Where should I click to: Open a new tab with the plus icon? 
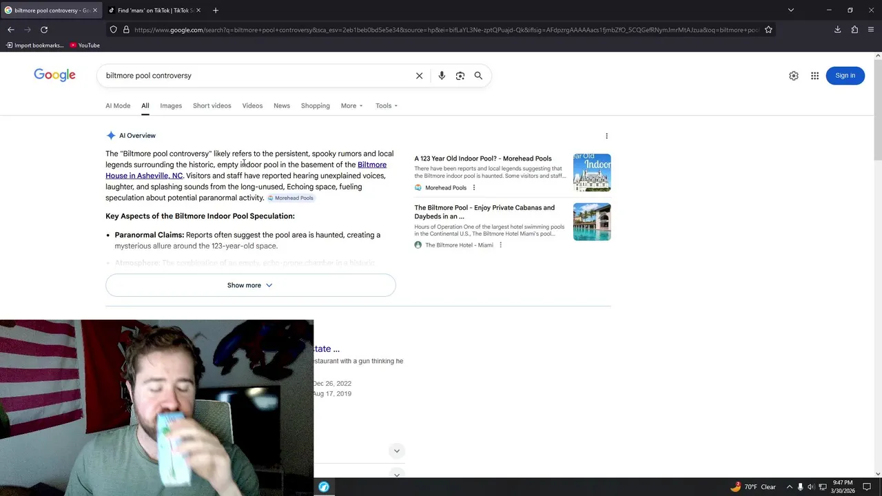(216, 10)
